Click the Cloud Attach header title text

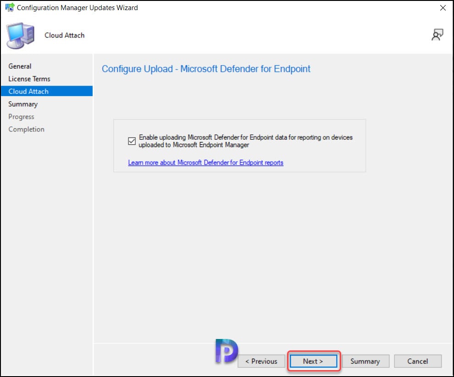65,35
